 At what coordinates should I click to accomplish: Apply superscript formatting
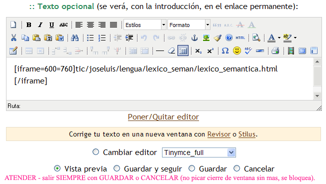210,50
